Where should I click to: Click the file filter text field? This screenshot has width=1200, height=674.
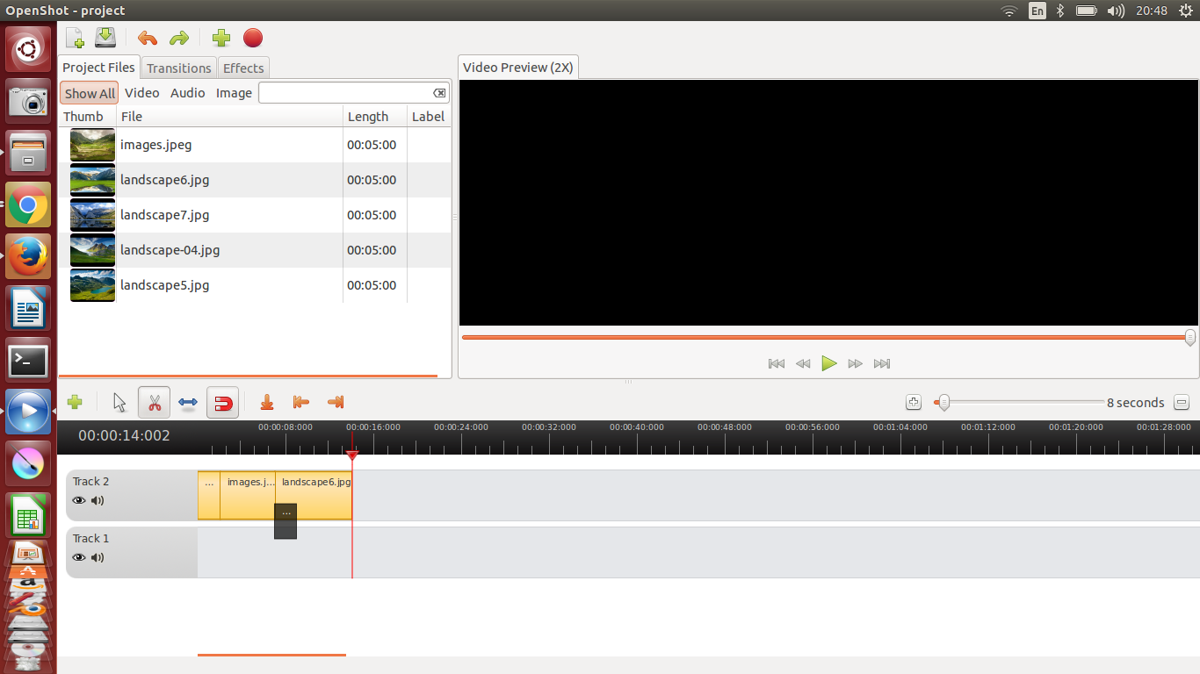pyautogui.click(x=345, y=93)
